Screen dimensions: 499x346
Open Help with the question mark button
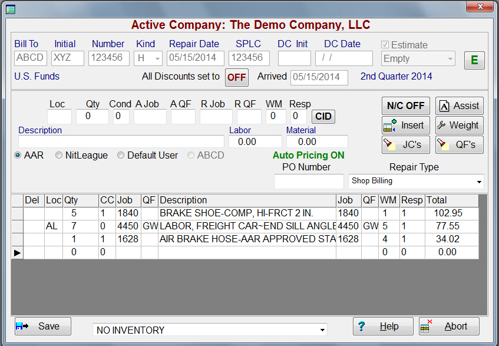tap(379, 326)
